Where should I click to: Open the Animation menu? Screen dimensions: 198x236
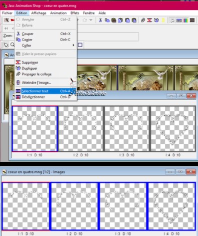(58, 13)
